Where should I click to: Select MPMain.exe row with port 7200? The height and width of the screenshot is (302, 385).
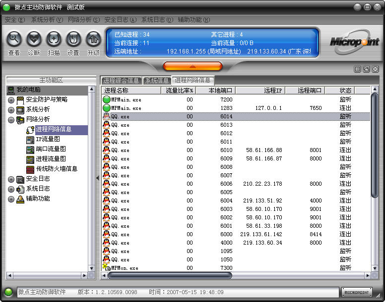236,100
